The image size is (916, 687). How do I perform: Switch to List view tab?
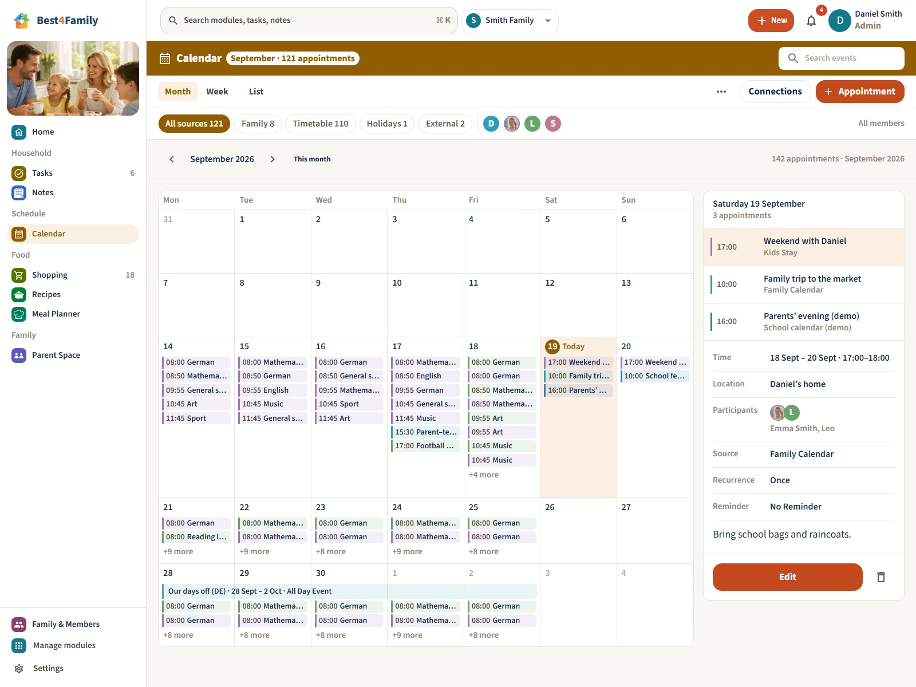(256, 92)
